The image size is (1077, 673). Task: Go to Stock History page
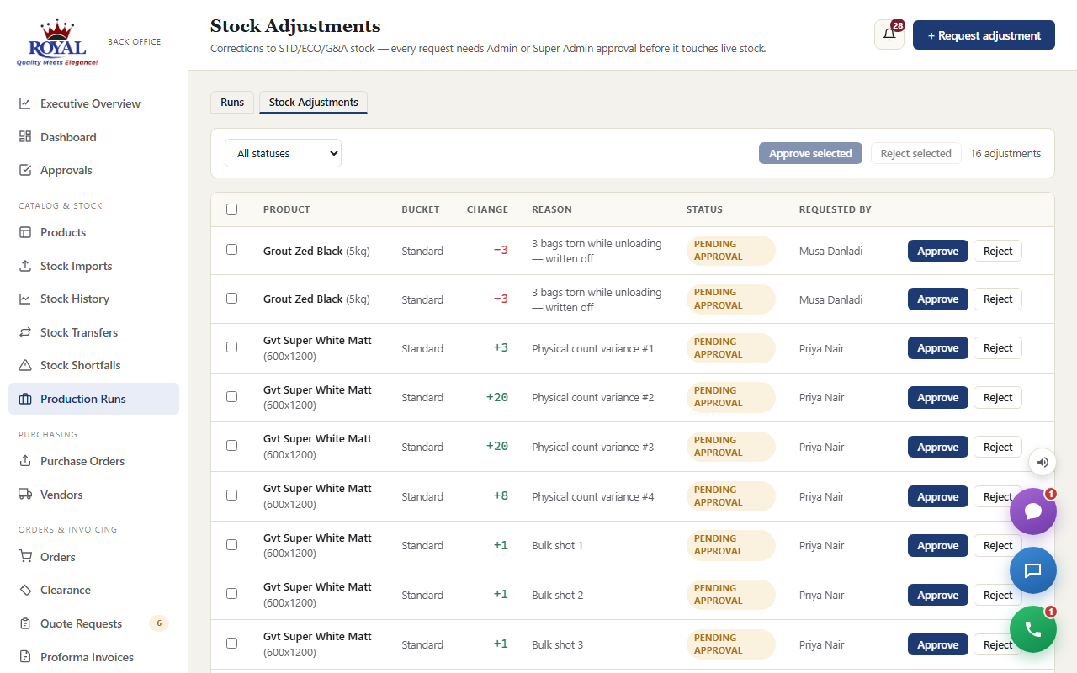(x=93, y=299)
